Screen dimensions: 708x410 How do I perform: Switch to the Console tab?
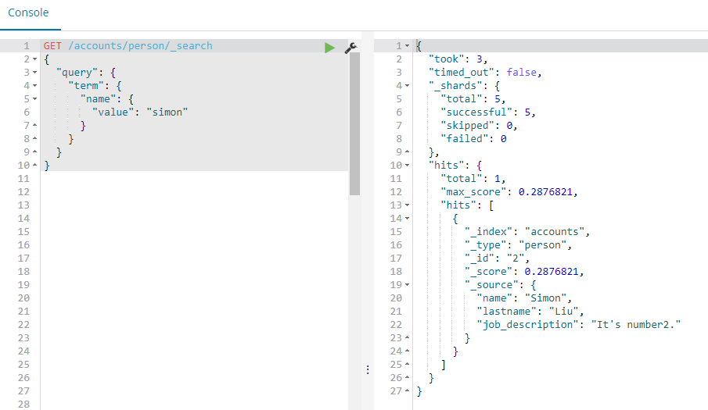28,12
